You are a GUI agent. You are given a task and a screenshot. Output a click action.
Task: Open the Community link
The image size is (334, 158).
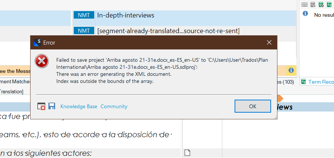pos(114,106)
